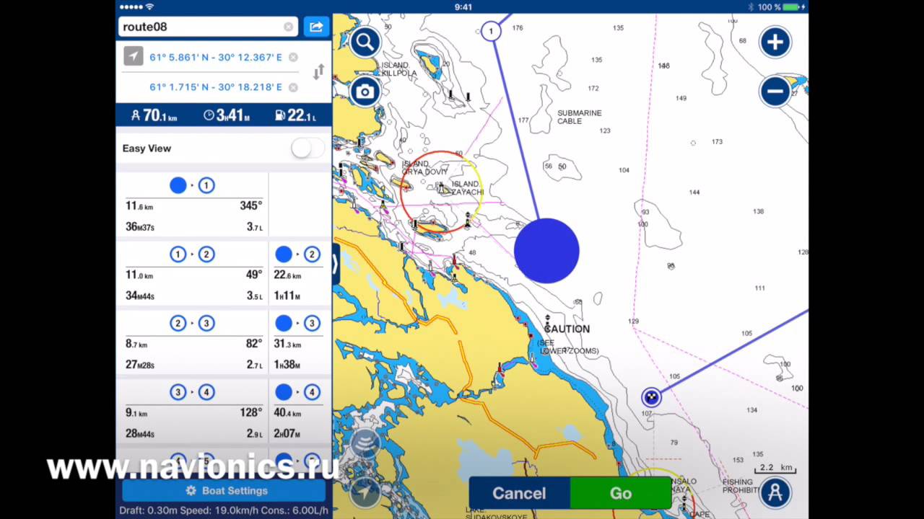The height and width of the screenshot is (519, 924).
Task: Select leg waypoint 2 to 3
Action: click(x=192, y=343)
